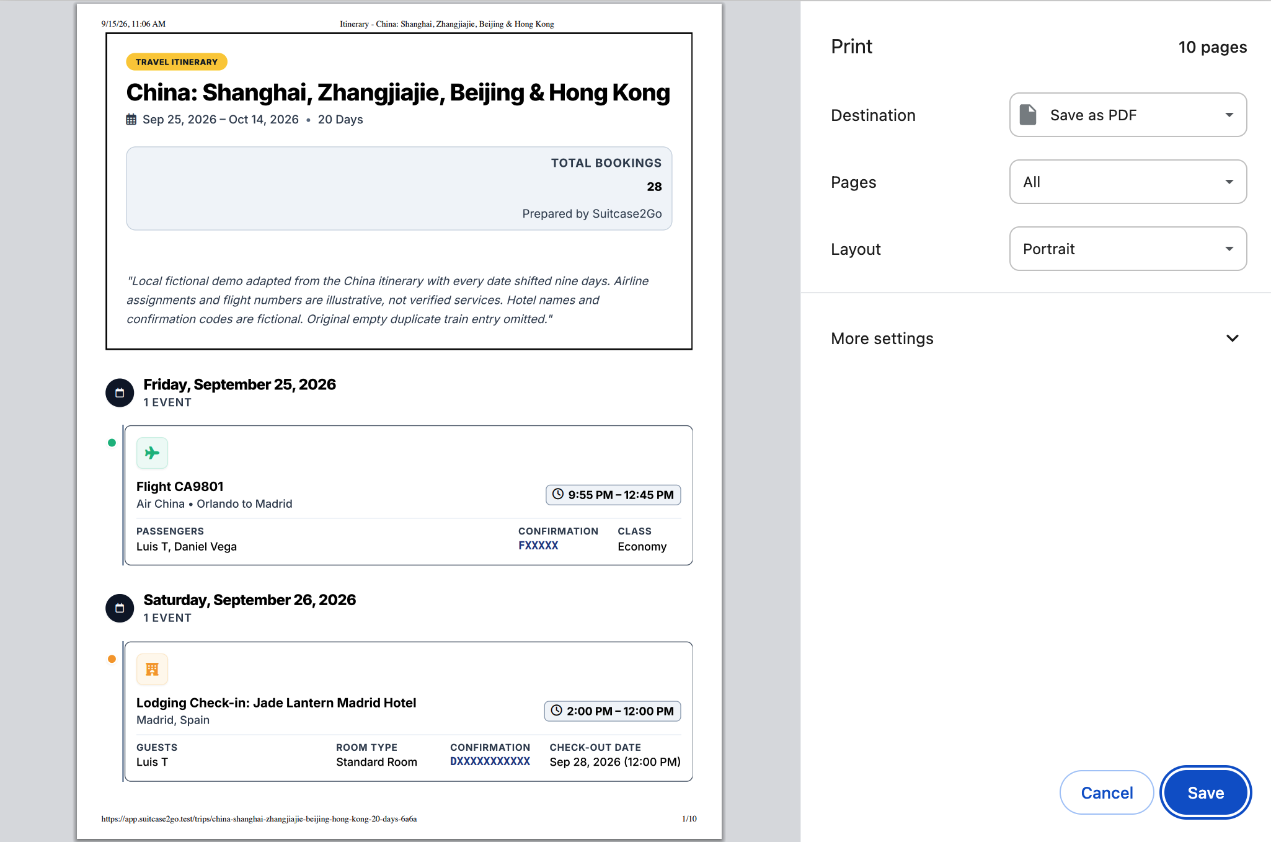The width and height of the screenshot is (1271, 842).
Task: Click the Cancel button
Action: (1107, 792)
